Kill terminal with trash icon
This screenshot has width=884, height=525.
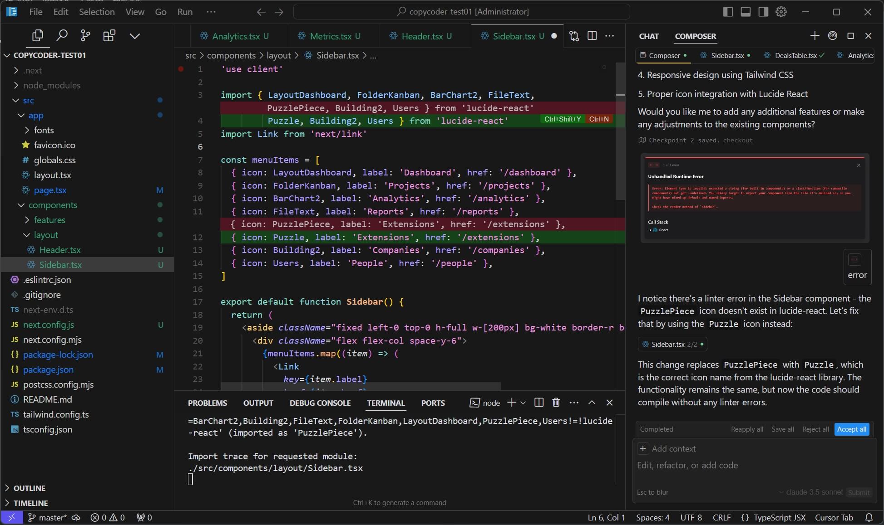pos(556,403)
